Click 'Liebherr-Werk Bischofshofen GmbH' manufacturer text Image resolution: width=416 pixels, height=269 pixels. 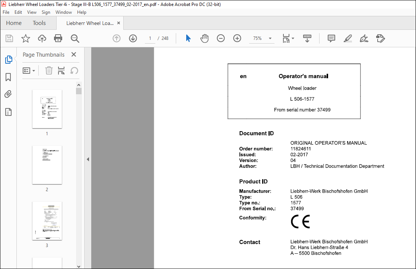pos(329,191)
